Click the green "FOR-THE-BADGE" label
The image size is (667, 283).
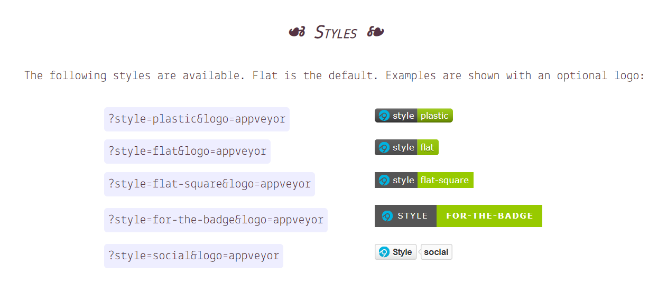coord(489,216)
